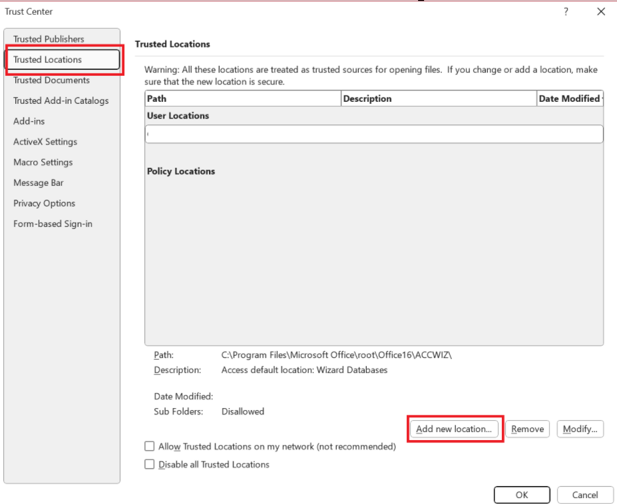Screen dimensions: 617x504
Task: Click the Help question mark icon
Action: (x=566, y=11)
